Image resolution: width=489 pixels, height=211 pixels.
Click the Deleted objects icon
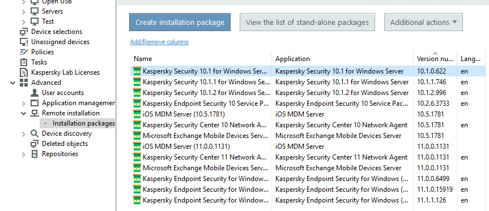tap(35, 144)
